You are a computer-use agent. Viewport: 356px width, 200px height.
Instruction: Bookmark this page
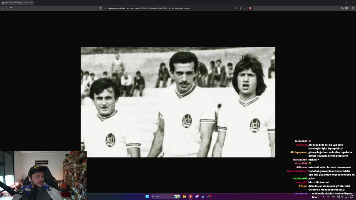tap(100, 8)
